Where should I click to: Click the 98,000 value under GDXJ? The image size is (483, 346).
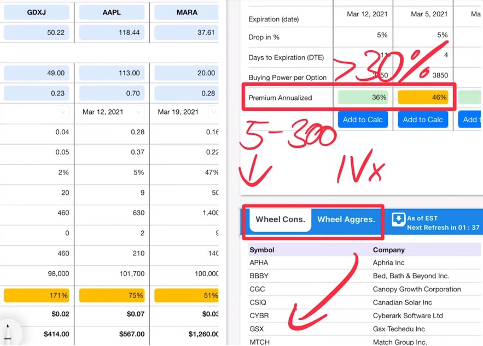tap(58, 273)
